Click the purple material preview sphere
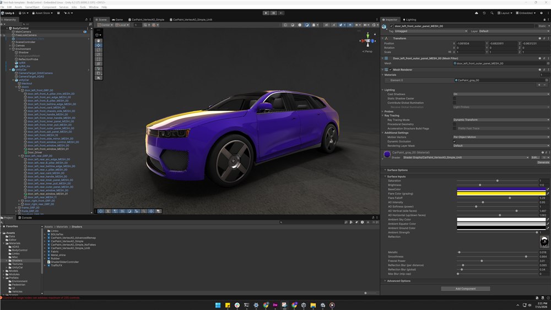 387,154
